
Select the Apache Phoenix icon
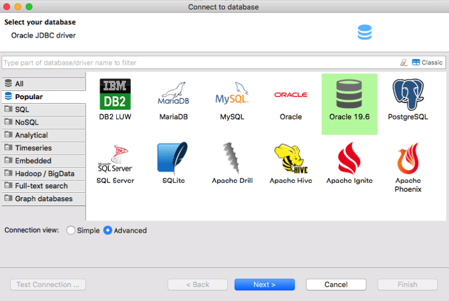(408, 159)
